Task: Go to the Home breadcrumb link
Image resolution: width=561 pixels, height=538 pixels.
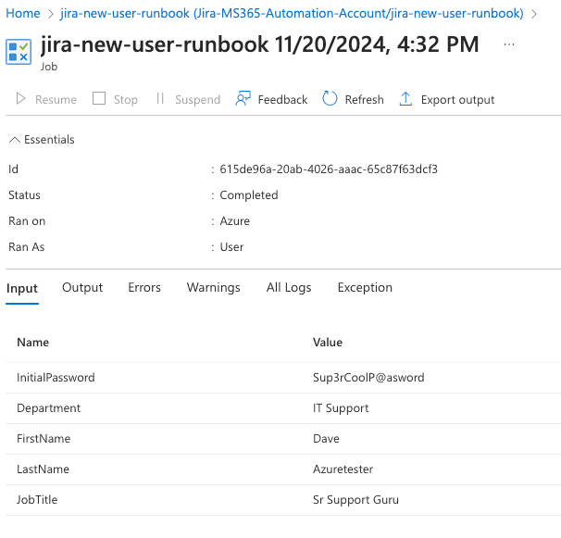Action: (23, 13)
